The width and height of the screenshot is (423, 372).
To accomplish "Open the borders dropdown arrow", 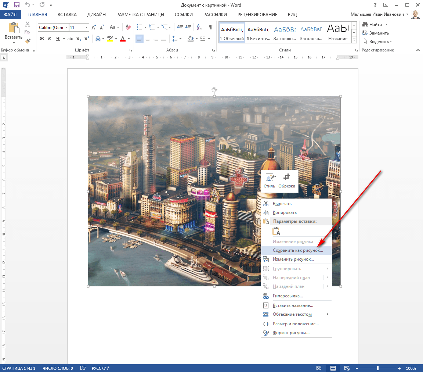I will point(209,39).
